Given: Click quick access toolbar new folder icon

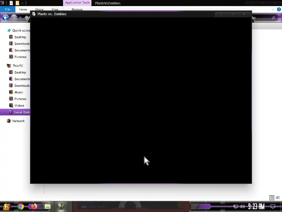Looking at the screenshot, I should click(x=17, y=3).
